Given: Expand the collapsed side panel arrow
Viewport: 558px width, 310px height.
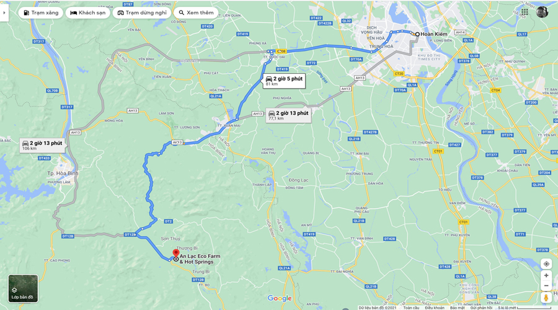Looking at the screenshot, I should [4, 13].
